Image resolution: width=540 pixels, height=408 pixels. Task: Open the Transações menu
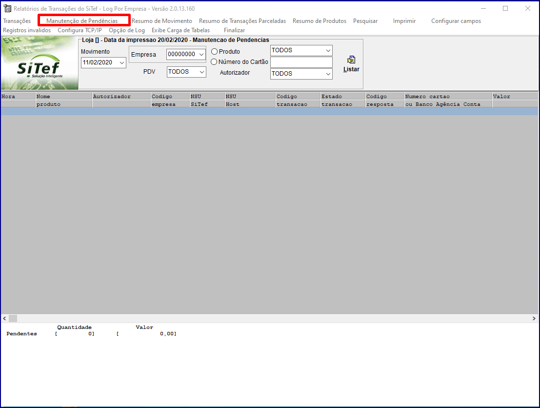click(17, 21)
